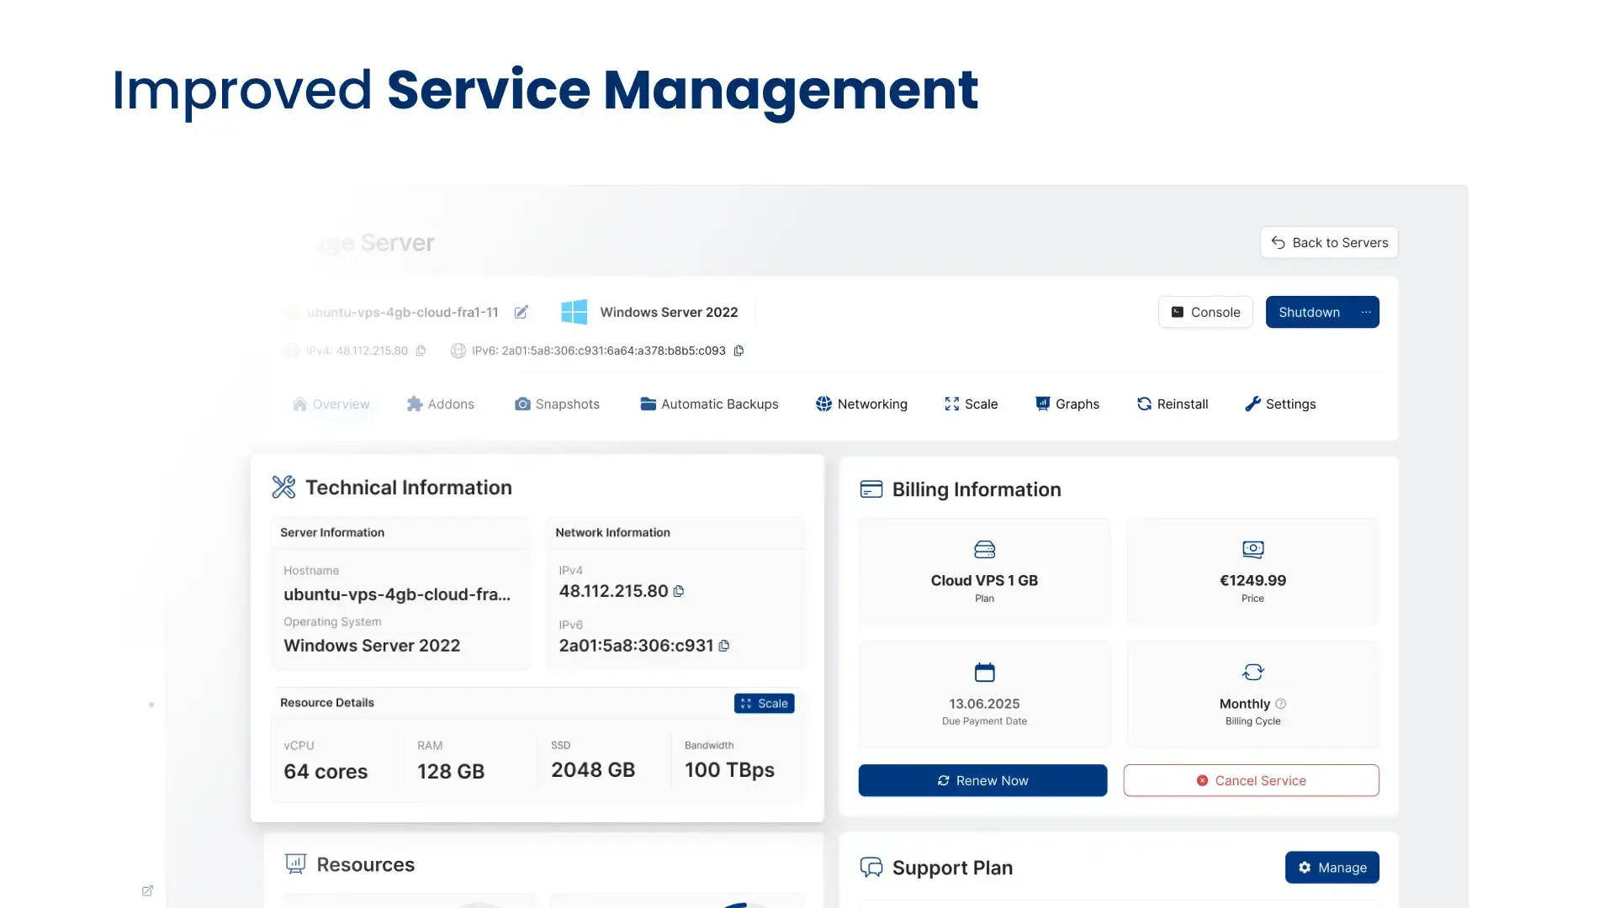Click the Snapshots camera icon
This screenshot has height=908, width=1615.
522,404
